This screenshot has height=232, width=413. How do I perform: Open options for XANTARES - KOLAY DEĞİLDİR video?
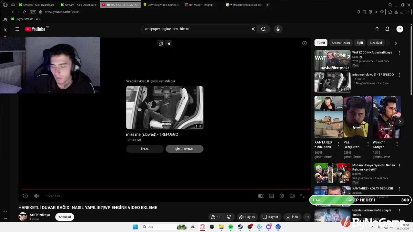tap(399, 189)
